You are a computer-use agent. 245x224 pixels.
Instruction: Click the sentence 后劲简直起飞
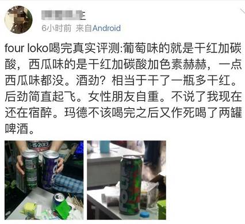pyautogui.click(x=40, y=97)
